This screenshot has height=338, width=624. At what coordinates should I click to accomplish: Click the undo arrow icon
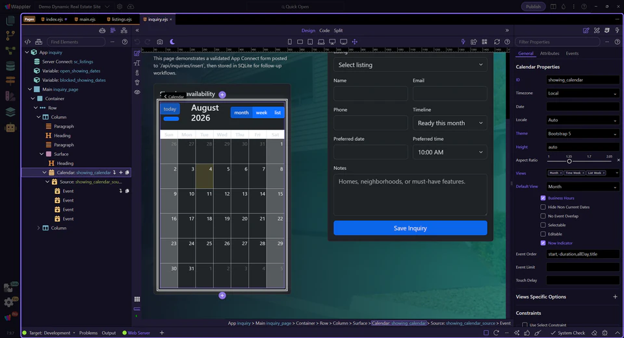137,42
